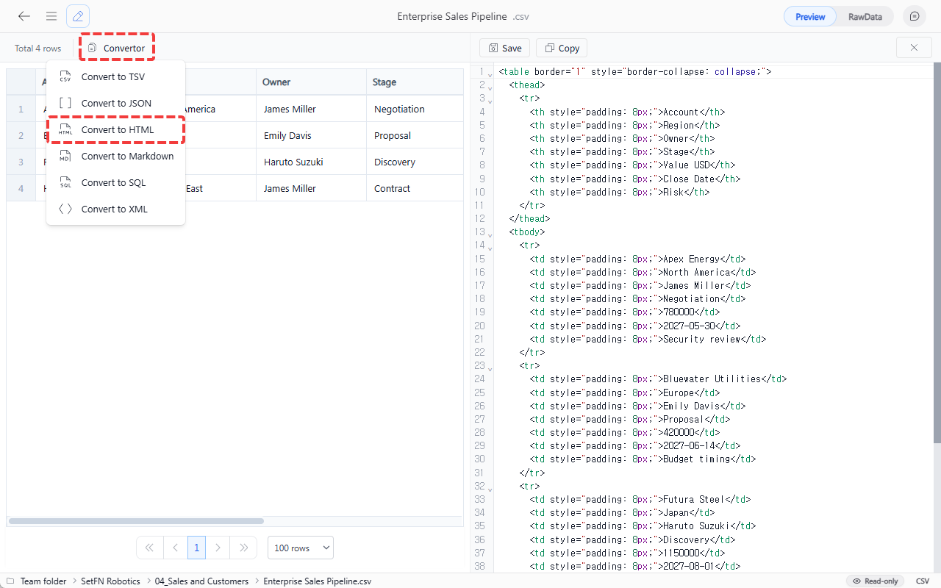Switch to RawData mode
The height and width of the screenshot is (588, 941).
click(x=865, y=16)
